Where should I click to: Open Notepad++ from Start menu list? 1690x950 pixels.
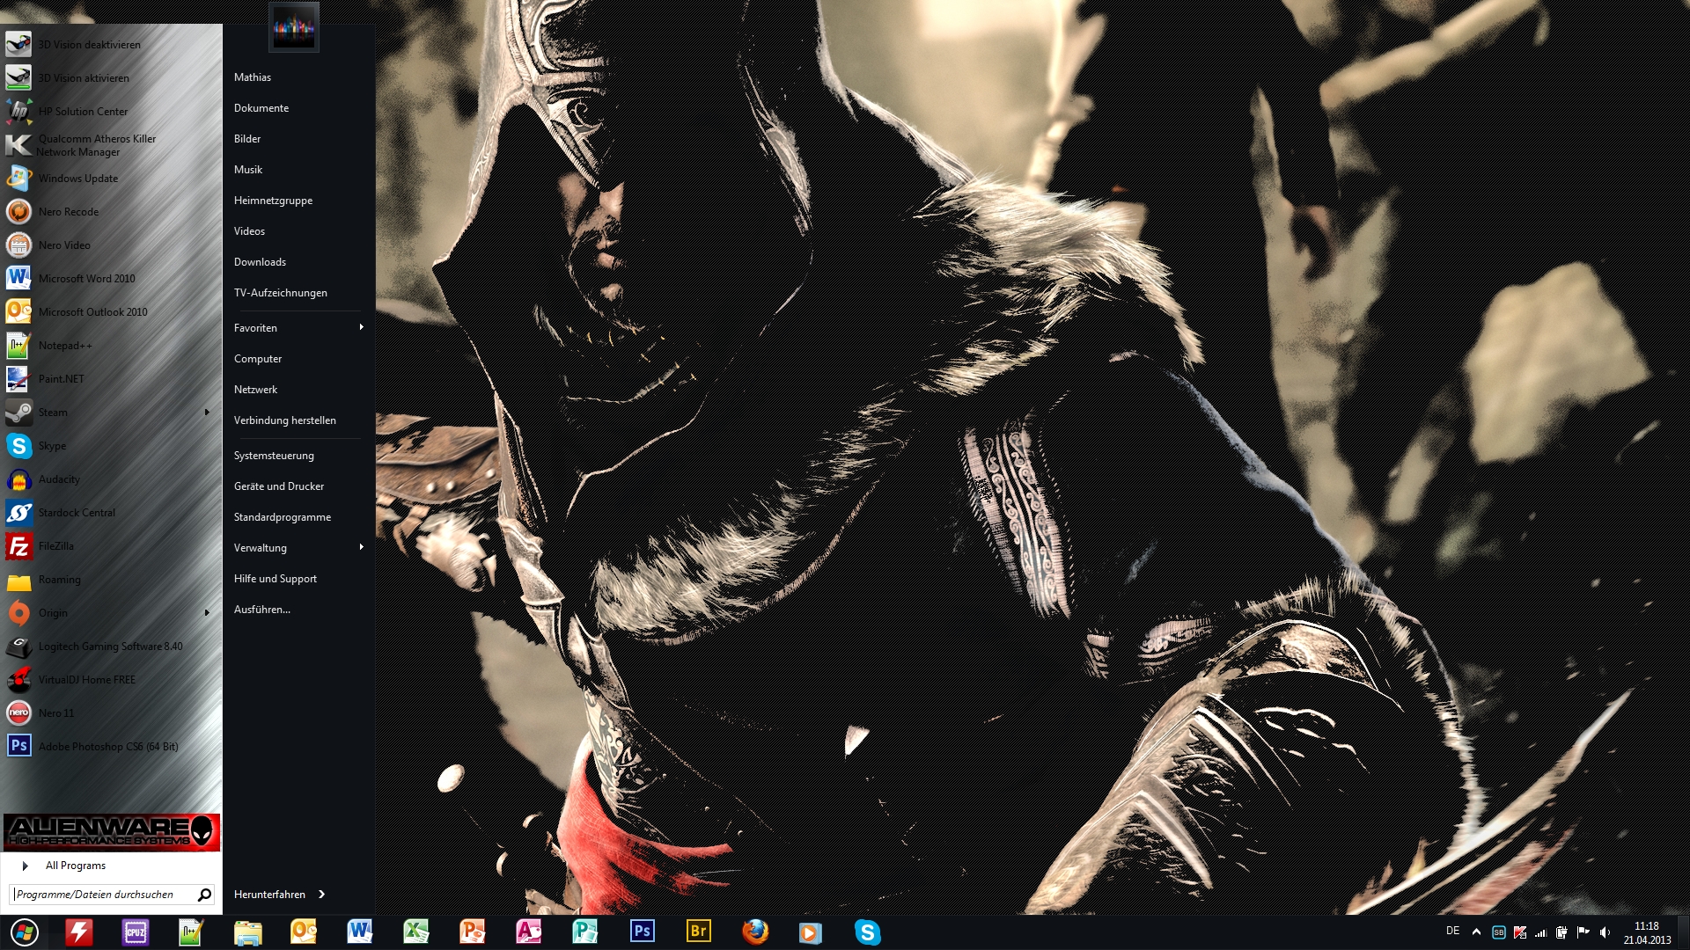110,345
